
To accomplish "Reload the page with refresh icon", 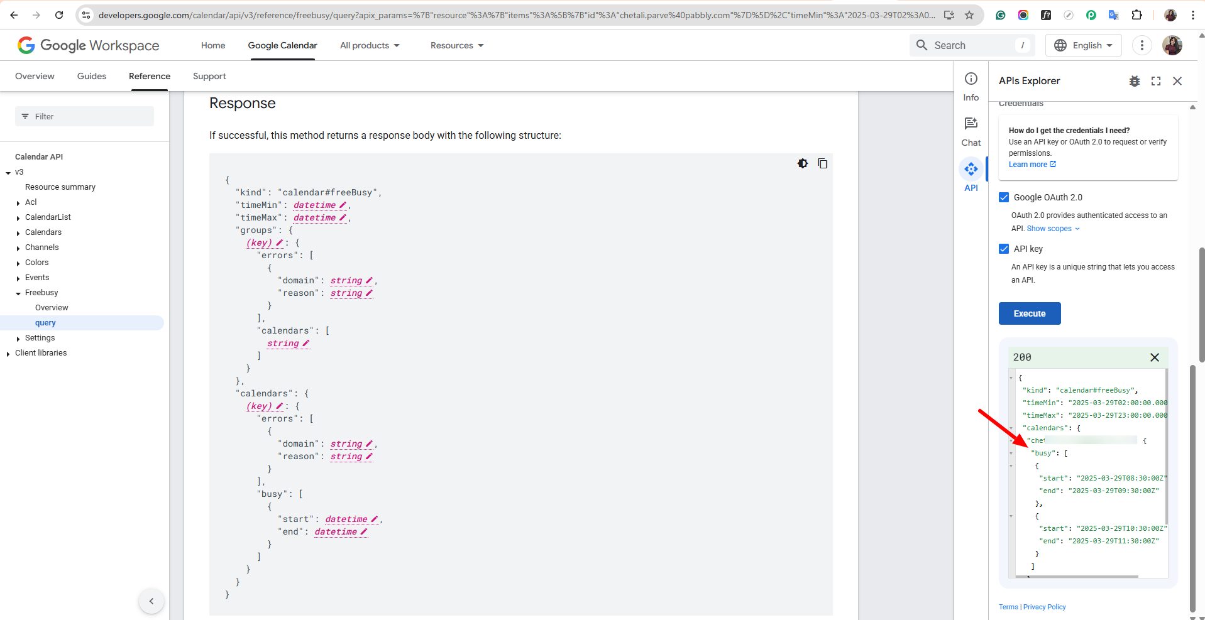I will click(59, 15).
